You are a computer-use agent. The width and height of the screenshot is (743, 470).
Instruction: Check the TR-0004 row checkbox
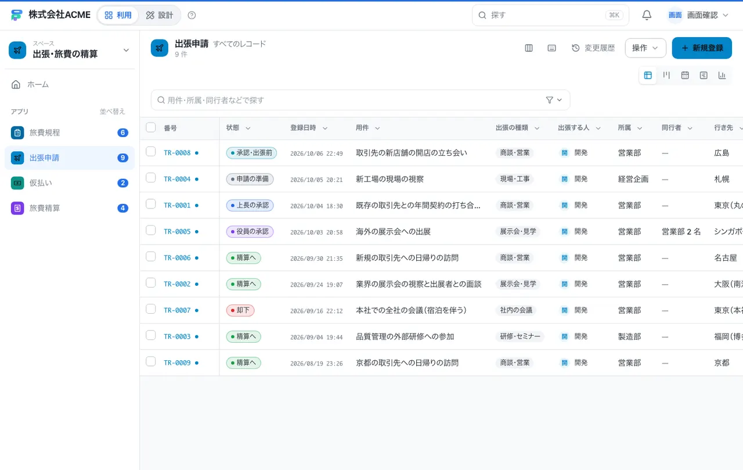151,178
